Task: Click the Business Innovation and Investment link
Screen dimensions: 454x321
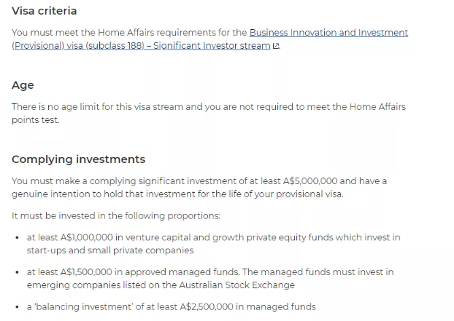Action: click(x=328, y=33)
